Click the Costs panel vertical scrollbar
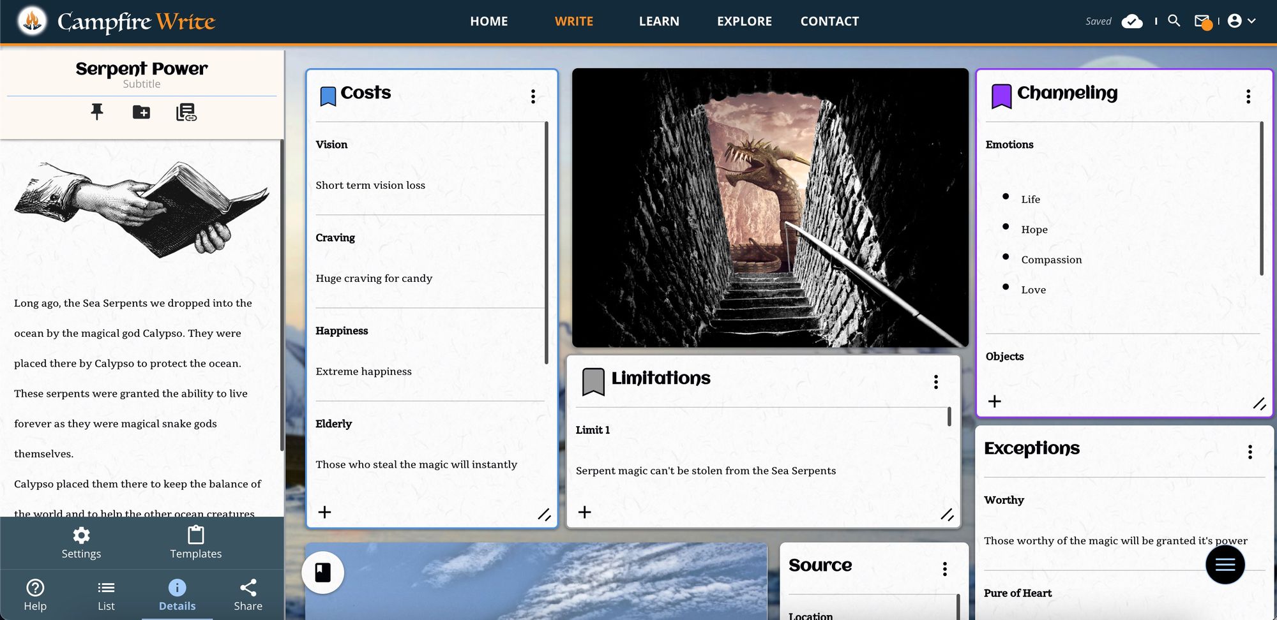This screenshot has height=620, width=1277. 547,242
